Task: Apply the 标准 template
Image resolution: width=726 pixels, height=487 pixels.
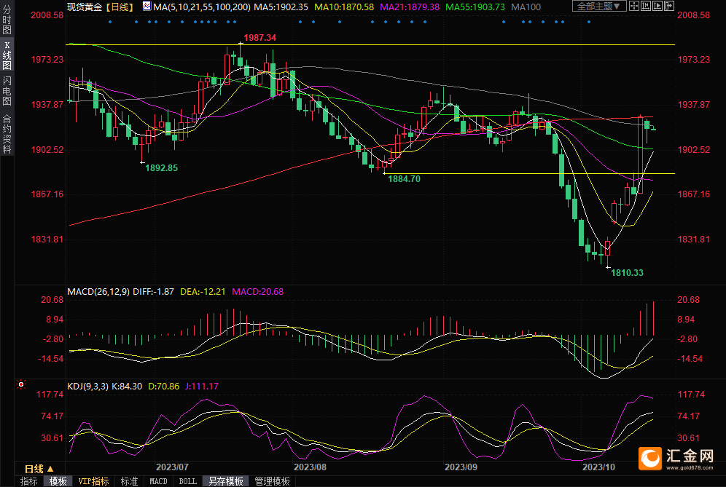Action: [129, 481]
